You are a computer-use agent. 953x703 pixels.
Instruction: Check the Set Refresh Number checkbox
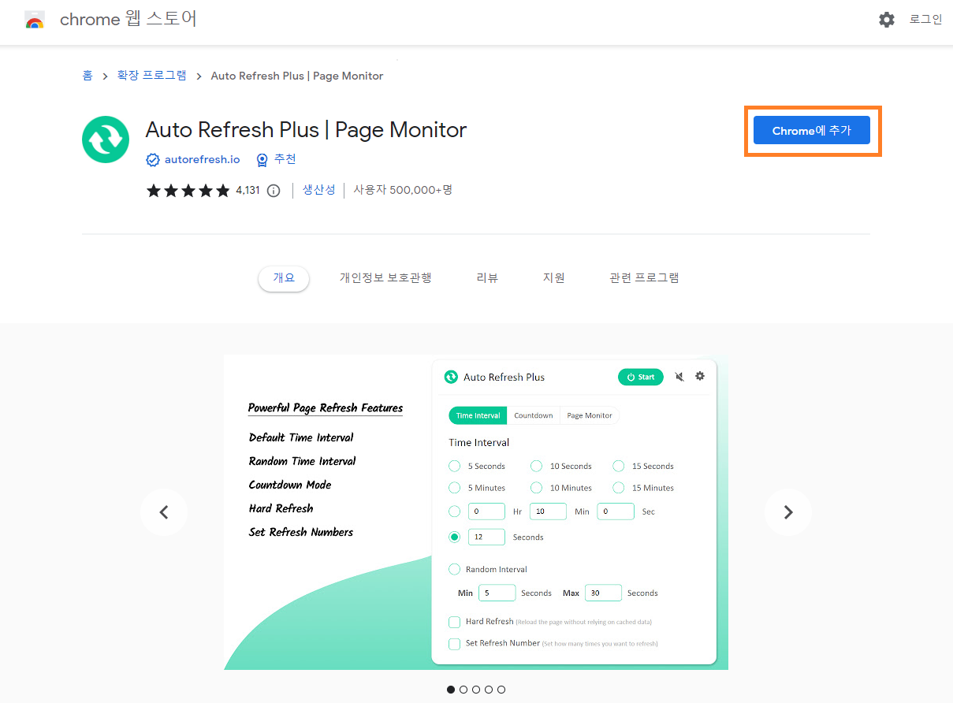pos(454,644)
